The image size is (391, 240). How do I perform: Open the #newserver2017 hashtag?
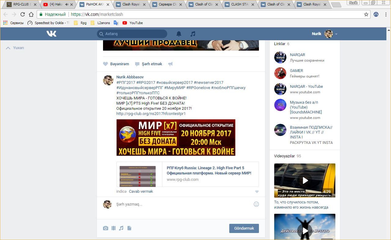[x=208, y=83]
